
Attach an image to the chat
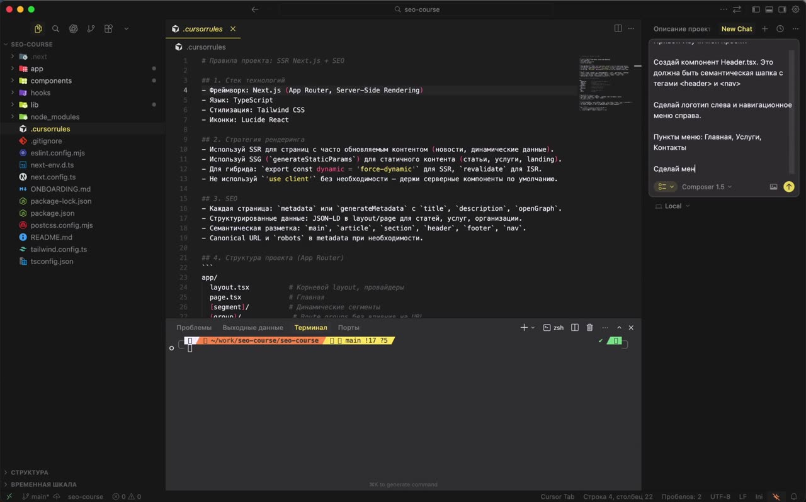773,187
